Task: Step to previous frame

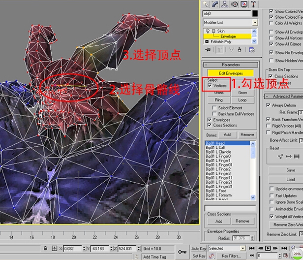Action: pyautogui.click(x=260, y=248)
